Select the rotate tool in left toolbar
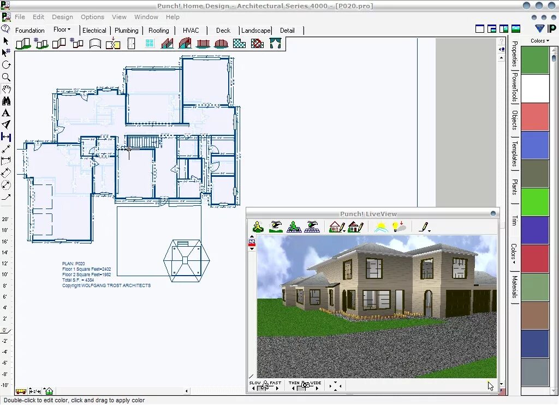Viewport: 559px width, 405px height. [6, 65]
